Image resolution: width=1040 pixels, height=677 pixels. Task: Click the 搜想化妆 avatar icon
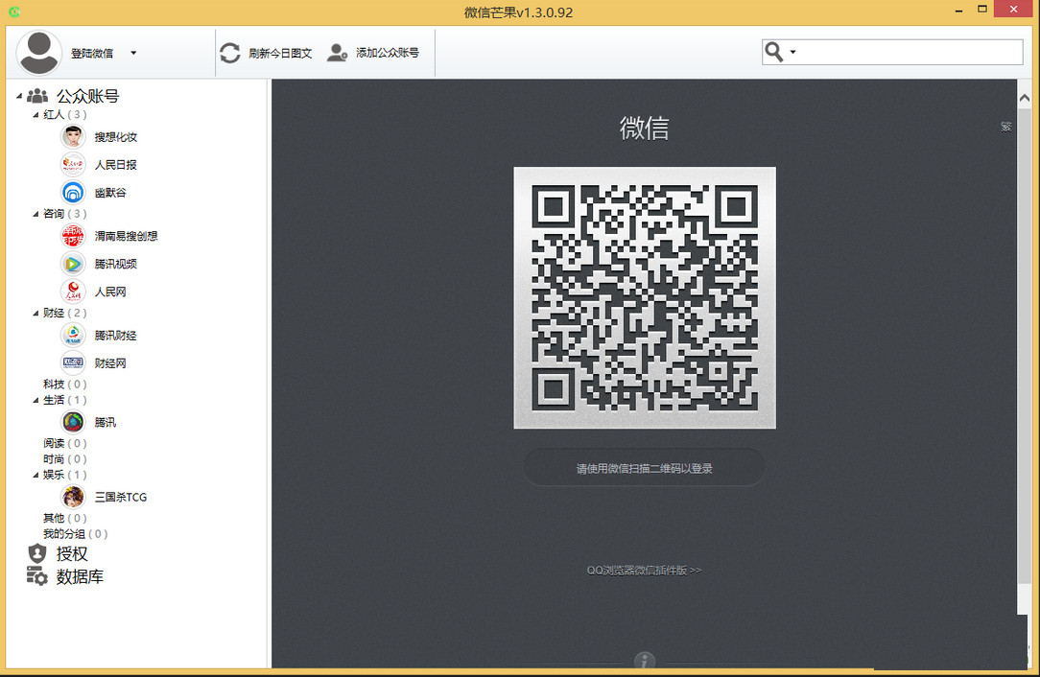click(73, 137)
